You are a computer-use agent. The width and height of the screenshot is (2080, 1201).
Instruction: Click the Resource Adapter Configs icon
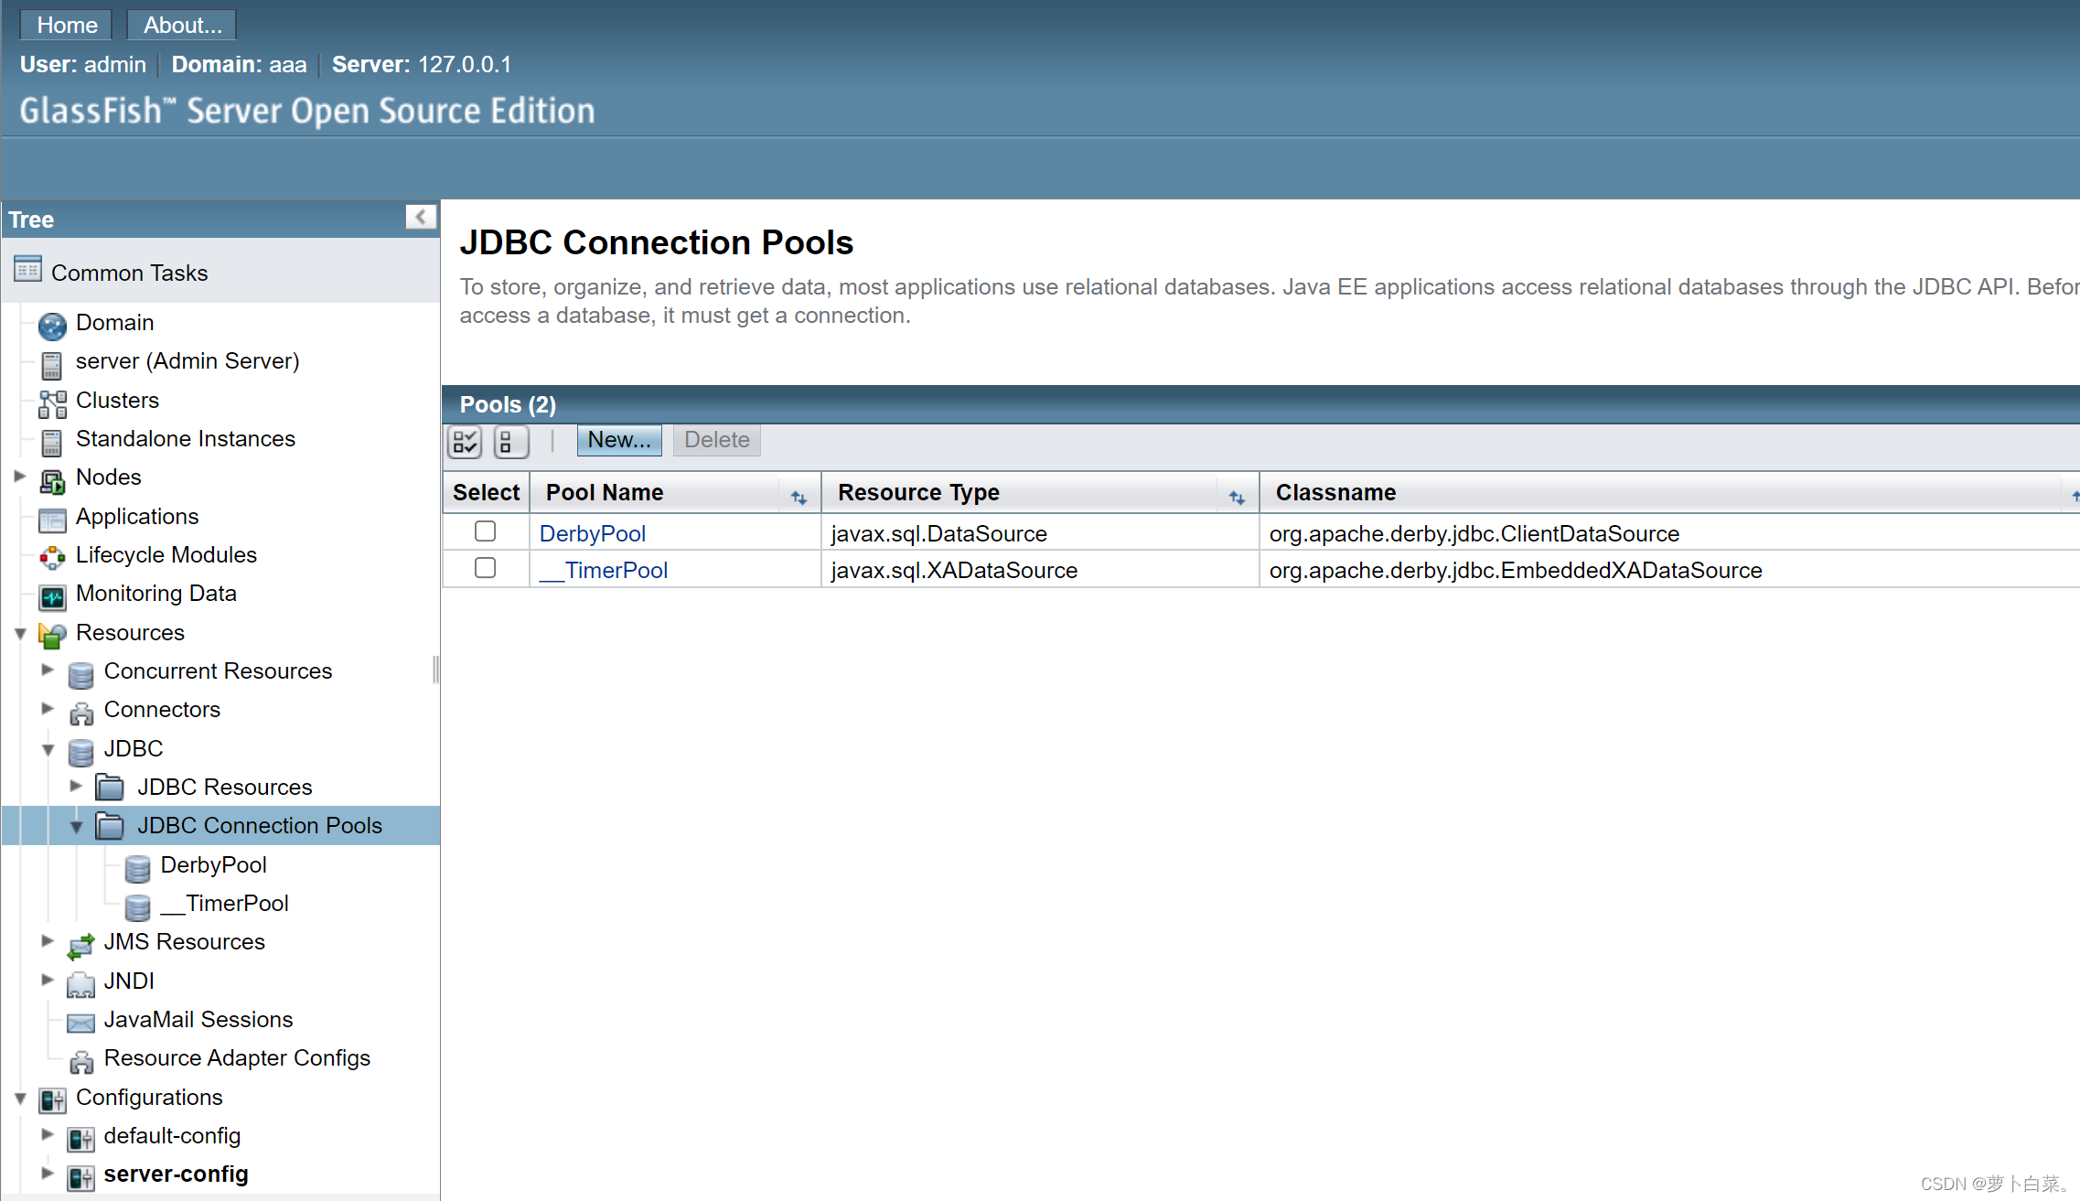[x=80, y=1061]
